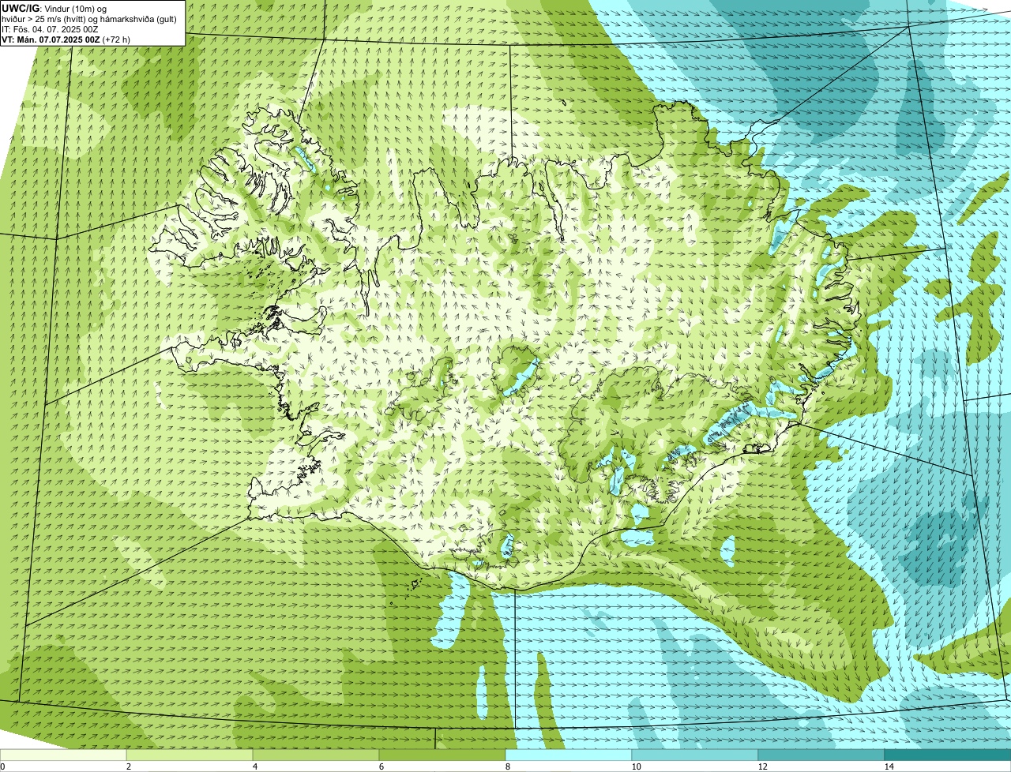Screen dimensions: 1011x772
Task: Select the light cyan 8–10 scale swatch
Action: pos(569,755)
